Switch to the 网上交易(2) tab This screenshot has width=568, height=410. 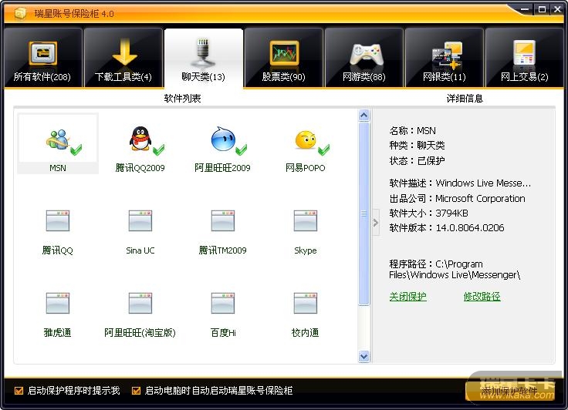point(525,58)
